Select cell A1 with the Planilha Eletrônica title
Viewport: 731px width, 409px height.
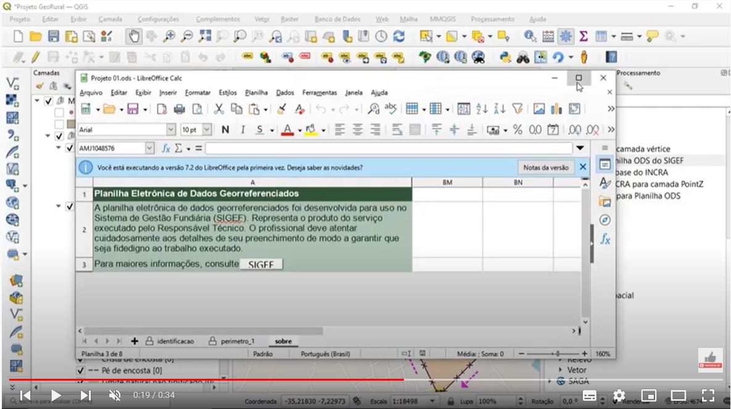[x=253, y=194]
